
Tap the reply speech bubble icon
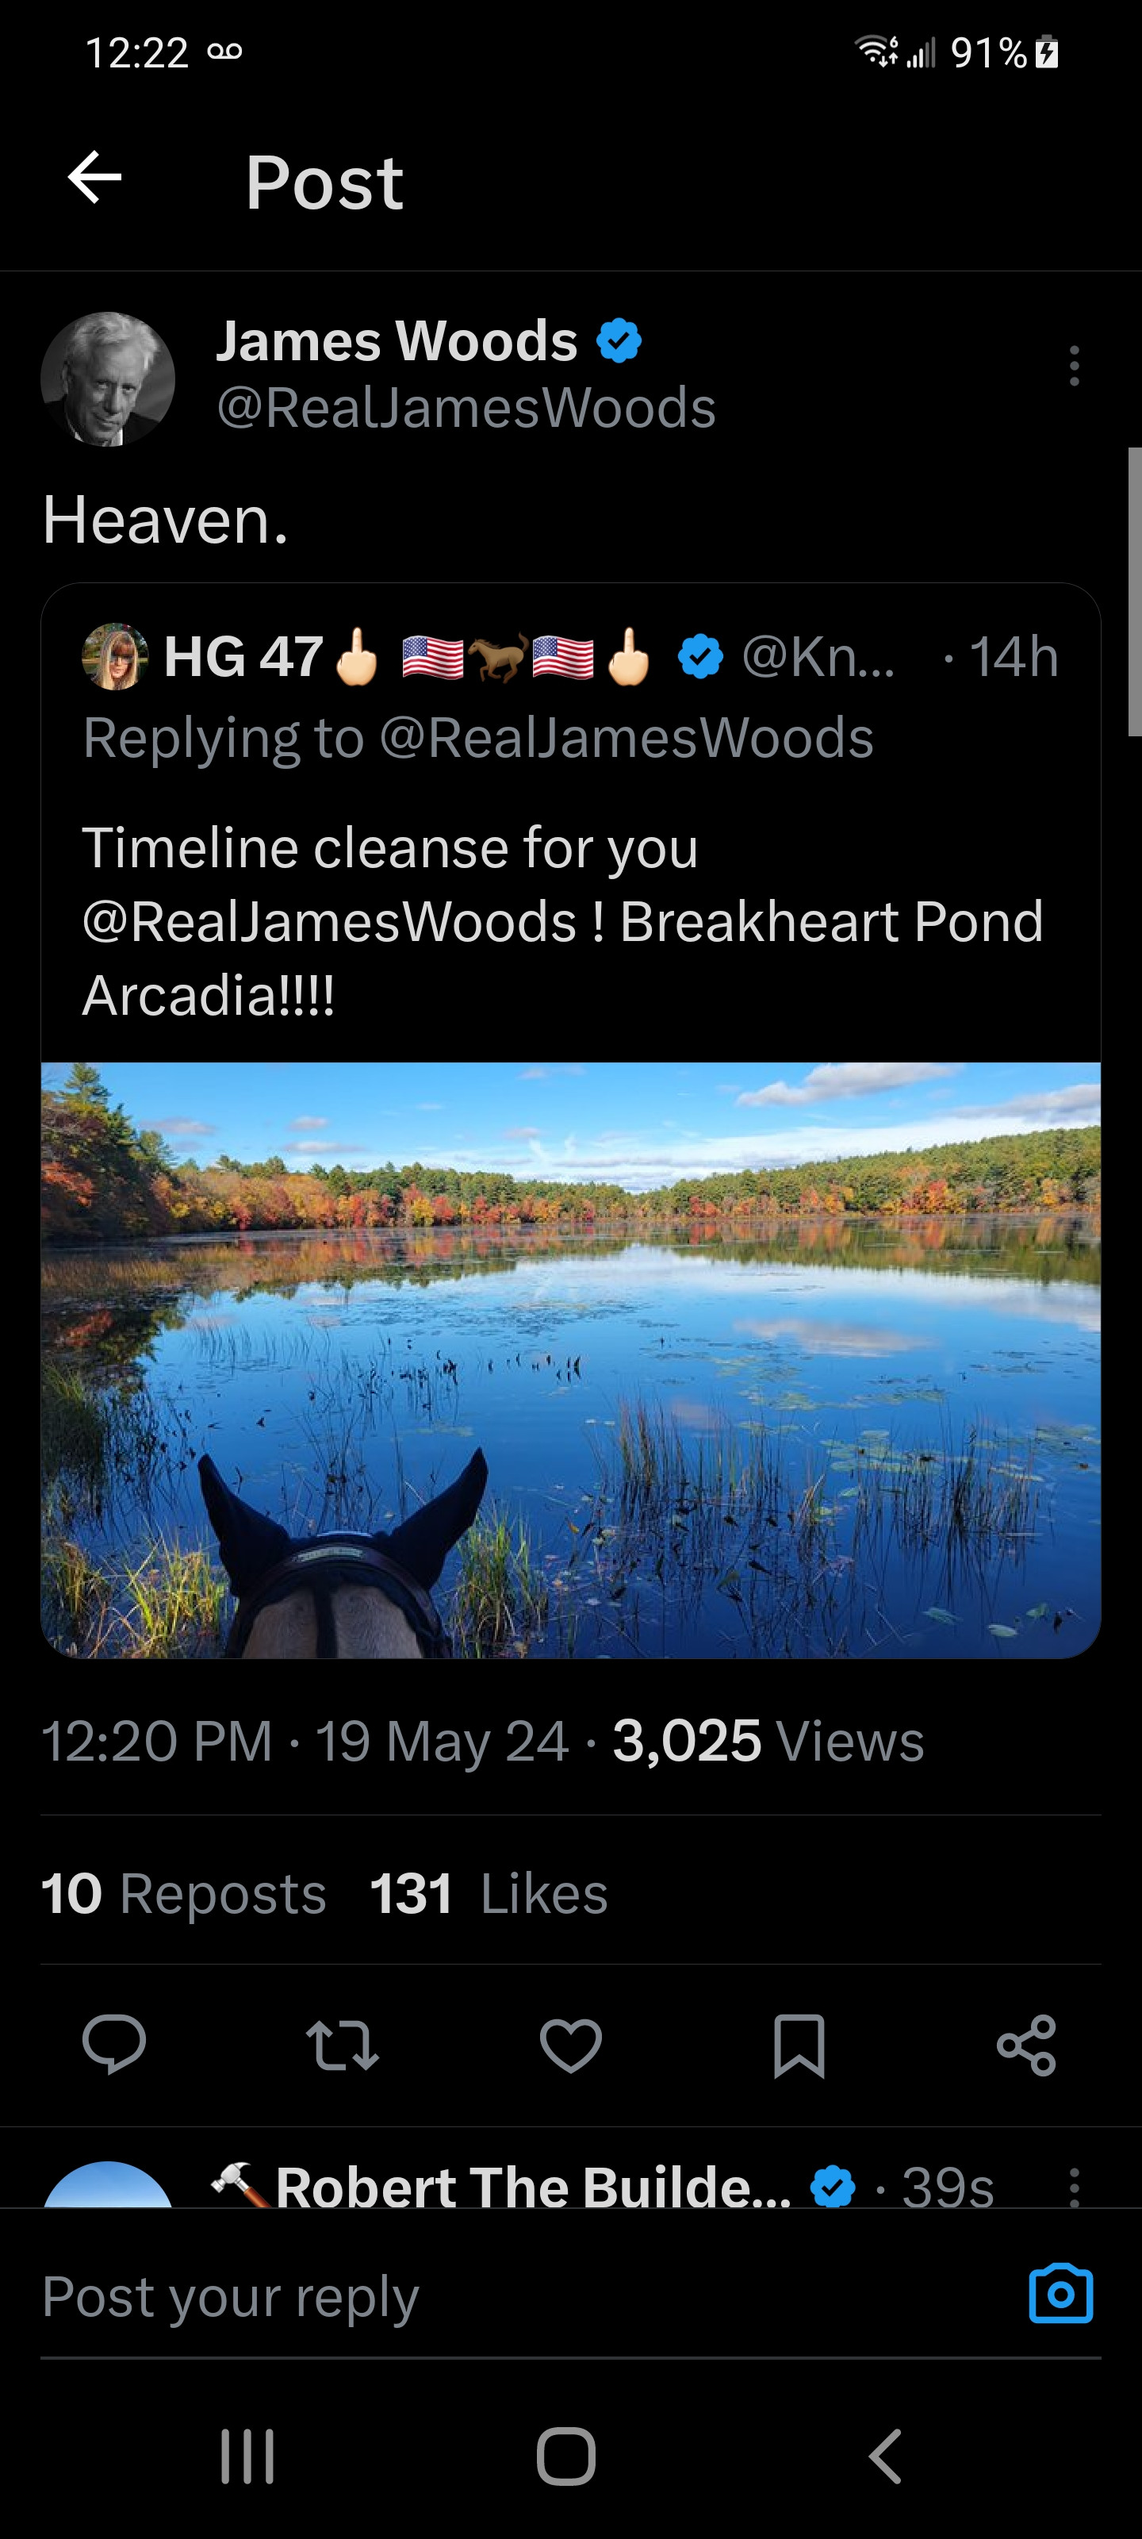pos(114,2044)
